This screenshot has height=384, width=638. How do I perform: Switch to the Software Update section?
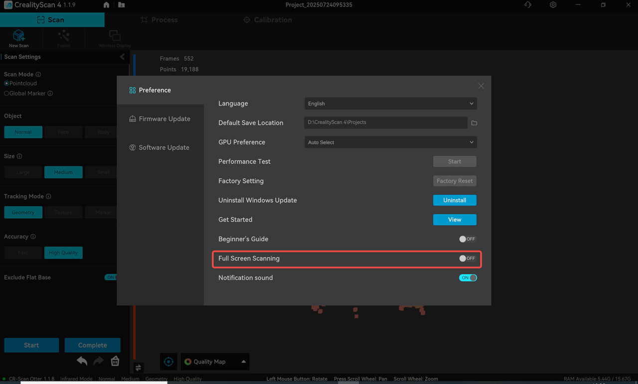(x=163, y=147)
